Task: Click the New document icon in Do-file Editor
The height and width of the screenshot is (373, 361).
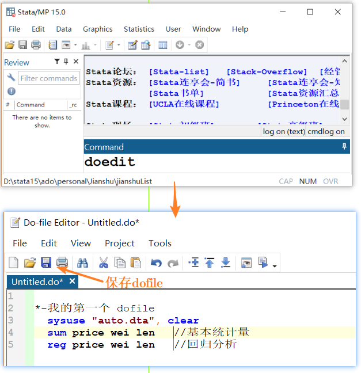Action: click(13, 263)
